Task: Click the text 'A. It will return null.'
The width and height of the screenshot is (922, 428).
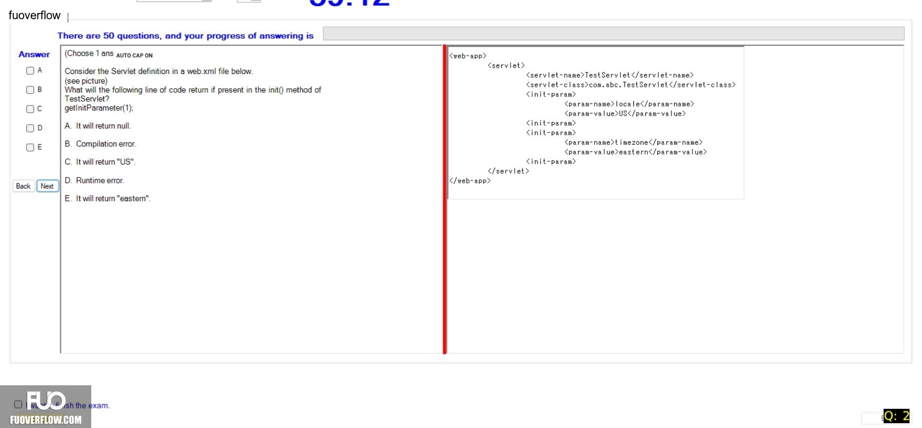Action: (98, 126)
